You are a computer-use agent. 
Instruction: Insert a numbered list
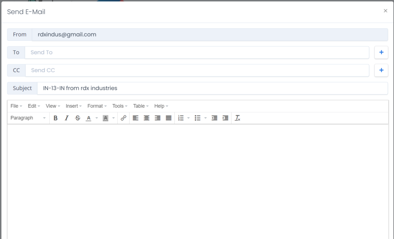(x=181, y=118)
